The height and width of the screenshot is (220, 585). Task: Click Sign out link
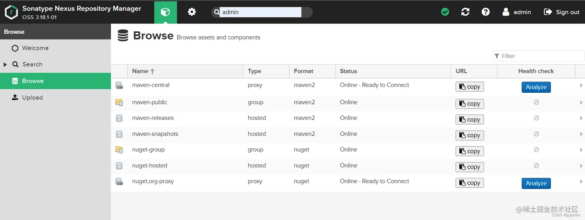[561, 12]
